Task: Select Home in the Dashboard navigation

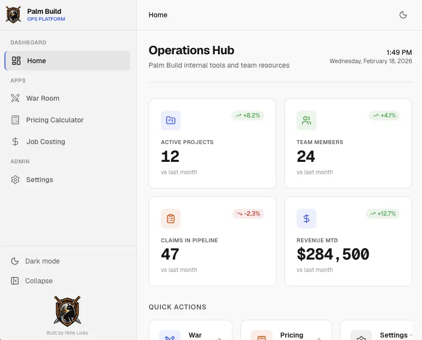Action: (37, 61)
